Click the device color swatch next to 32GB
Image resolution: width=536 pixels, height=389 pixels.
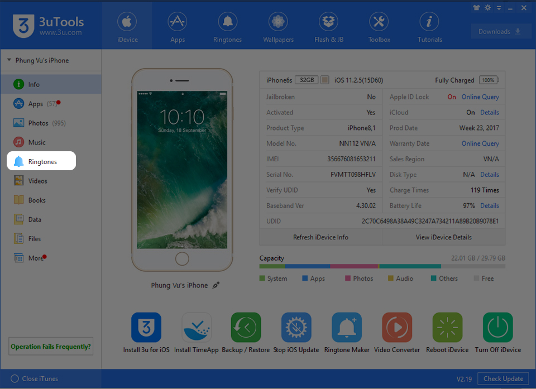tap(325, 80)
